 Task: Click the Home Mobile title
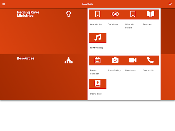coord(87,4)
